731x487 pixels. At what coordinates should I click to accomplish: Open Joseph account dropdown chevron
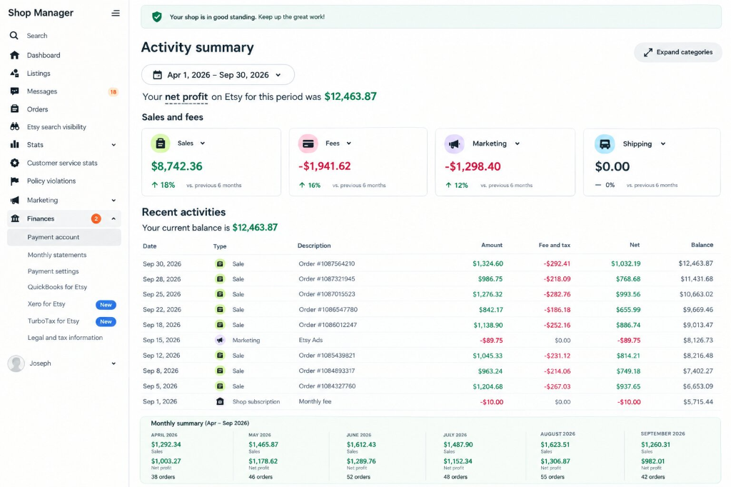(114, 363)
